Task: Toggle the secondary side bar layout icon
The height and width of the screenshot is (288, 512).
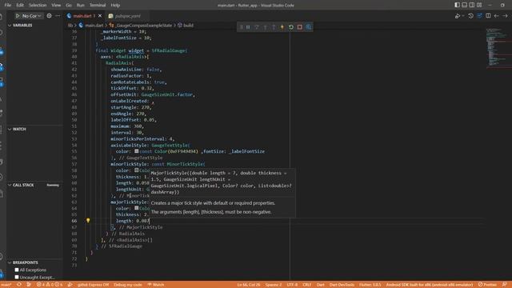Action: click(x=472, y=5)
